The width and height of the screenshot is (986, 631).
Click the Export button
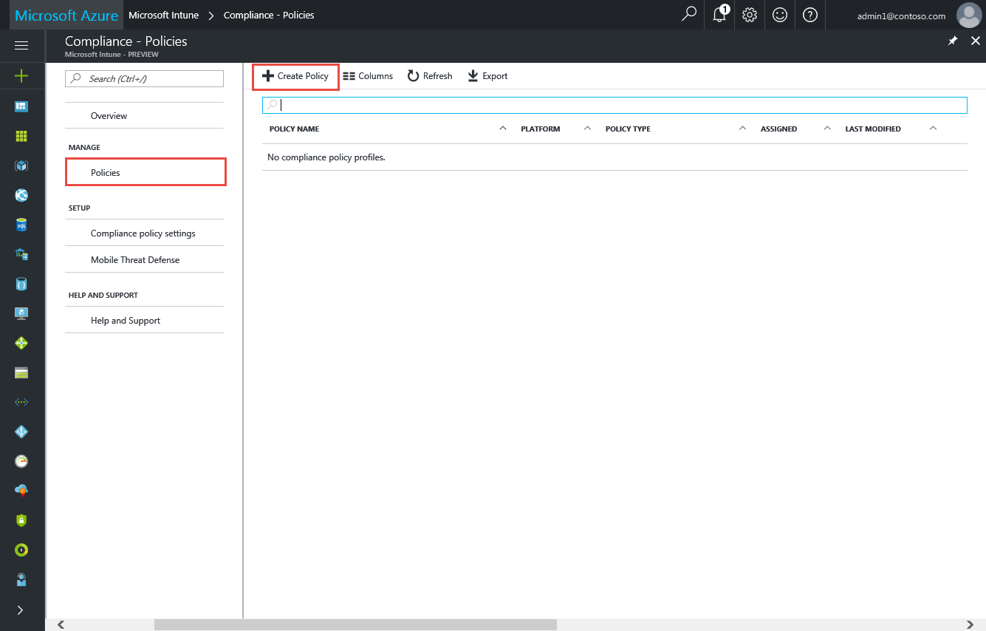click(487, 76)
